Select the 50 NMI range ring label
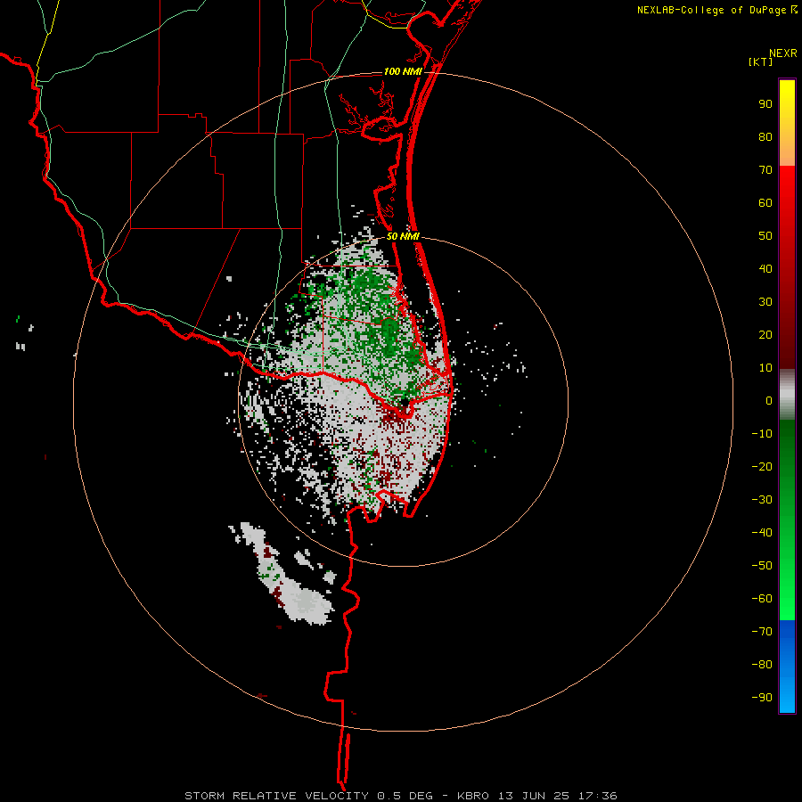The height and width of the screenshot is (802, 802). [x=403, y=236]
